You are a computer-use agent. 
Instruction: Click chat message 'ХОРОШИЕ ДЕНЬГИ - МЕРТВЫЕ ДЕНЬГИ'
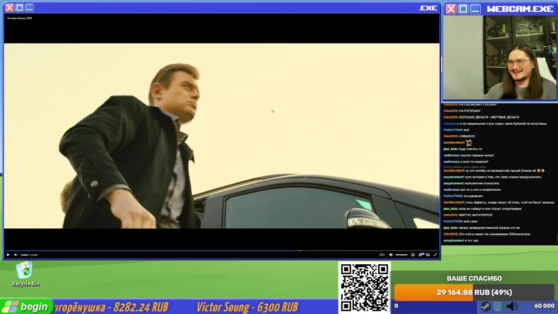489,117
